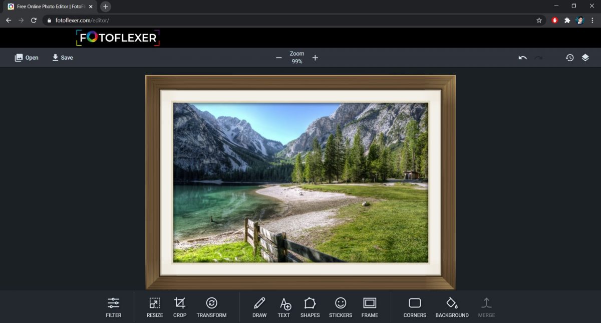The height and width of the screenshot is (323, 601).
Task: Open the Resize tool
Action: coord(154,306)
